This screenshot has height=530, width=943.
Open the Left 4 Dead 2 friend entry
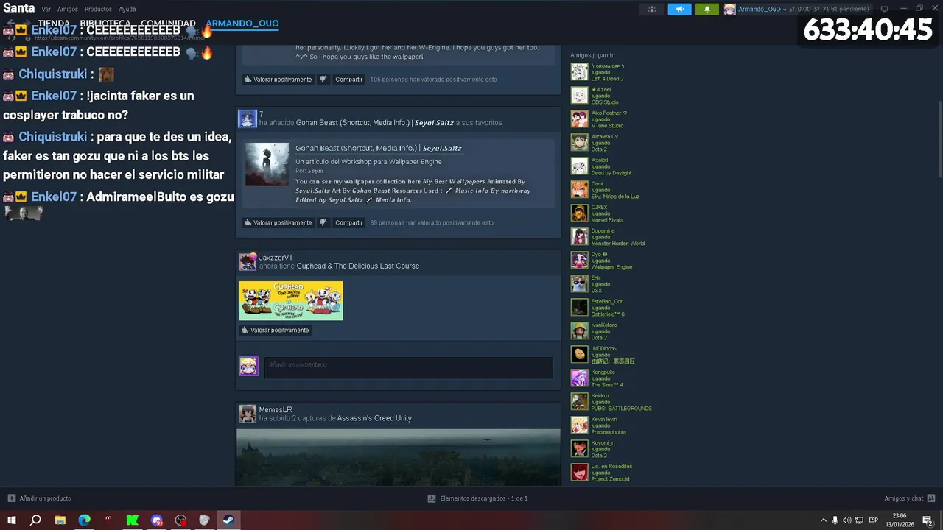[598, 72]
